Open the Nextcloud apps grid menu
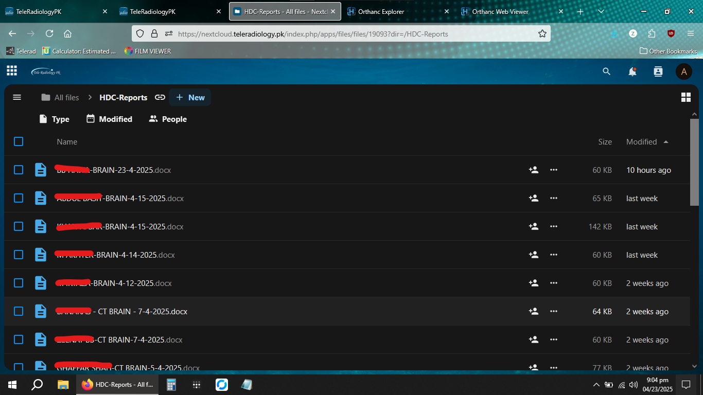Image resolution: width=703 pixels, height=395 pixels. (x=12, y=71)
